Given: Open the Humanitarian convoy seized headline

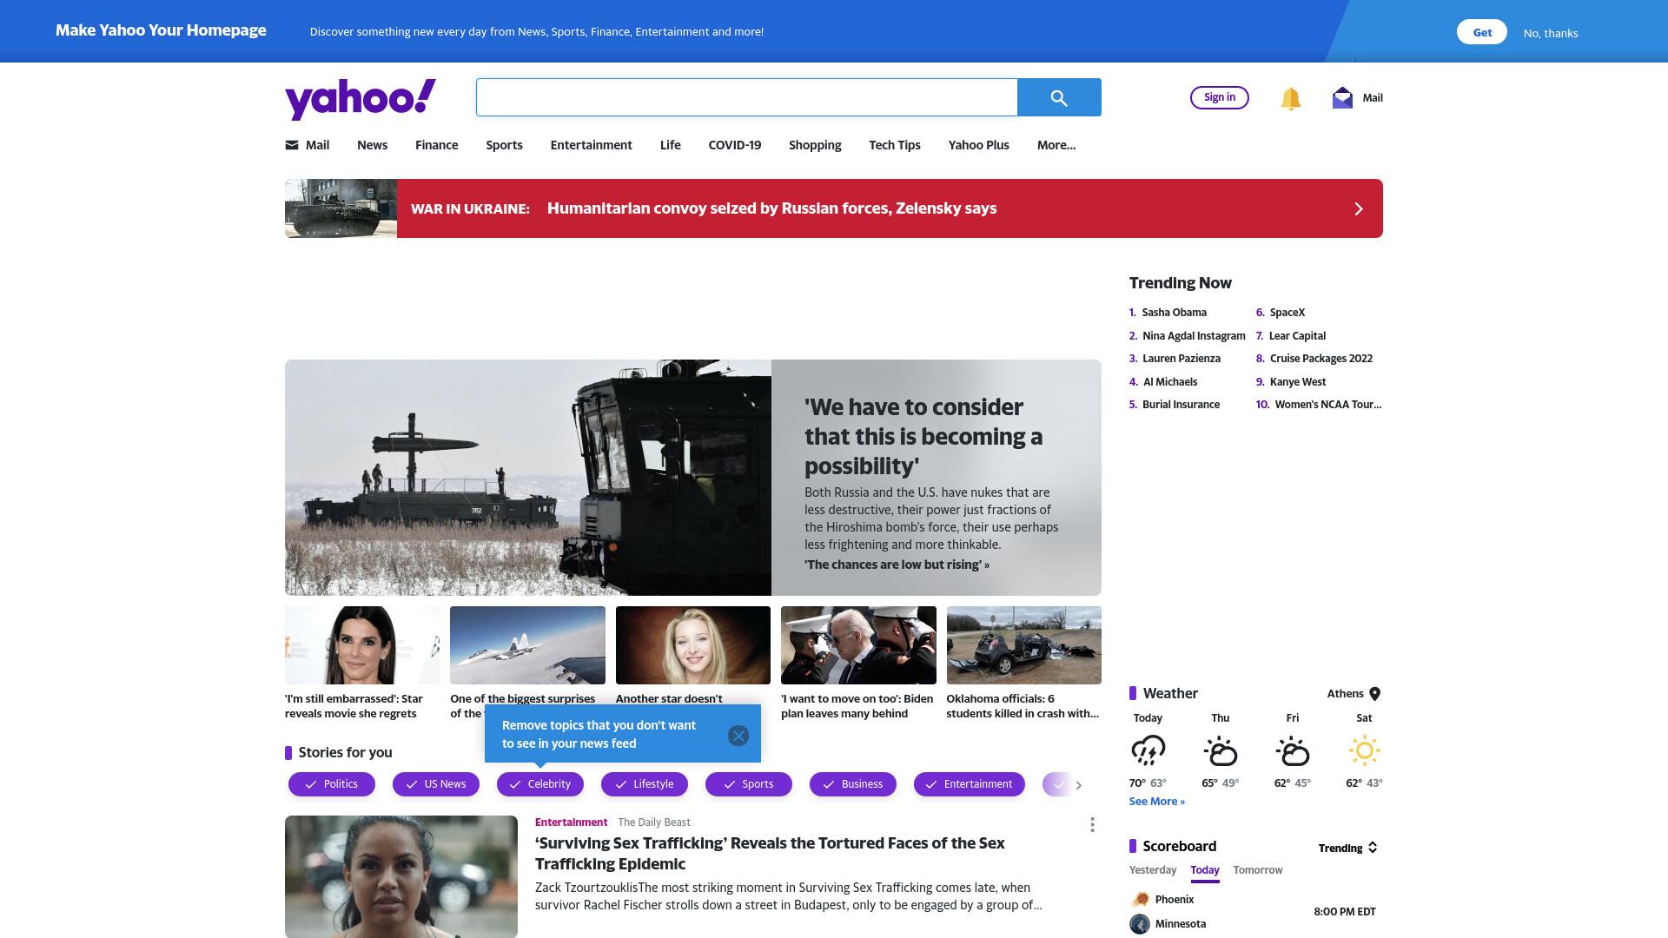Looking at the screenshot, I should point(771,208).
